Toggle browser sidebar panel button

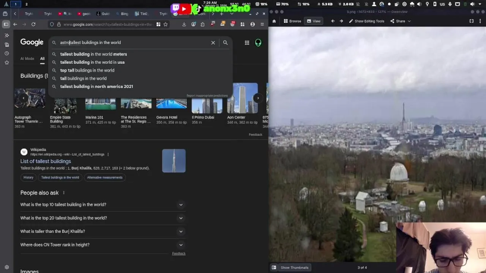click(6, 24)
